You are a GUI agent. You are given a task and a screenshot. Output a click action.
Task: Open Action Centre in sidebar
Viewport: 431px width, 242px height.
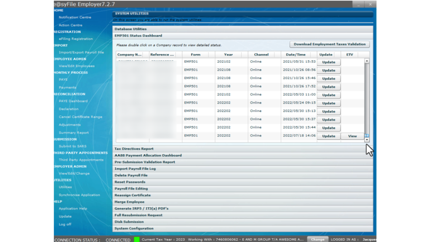(70, 25)
